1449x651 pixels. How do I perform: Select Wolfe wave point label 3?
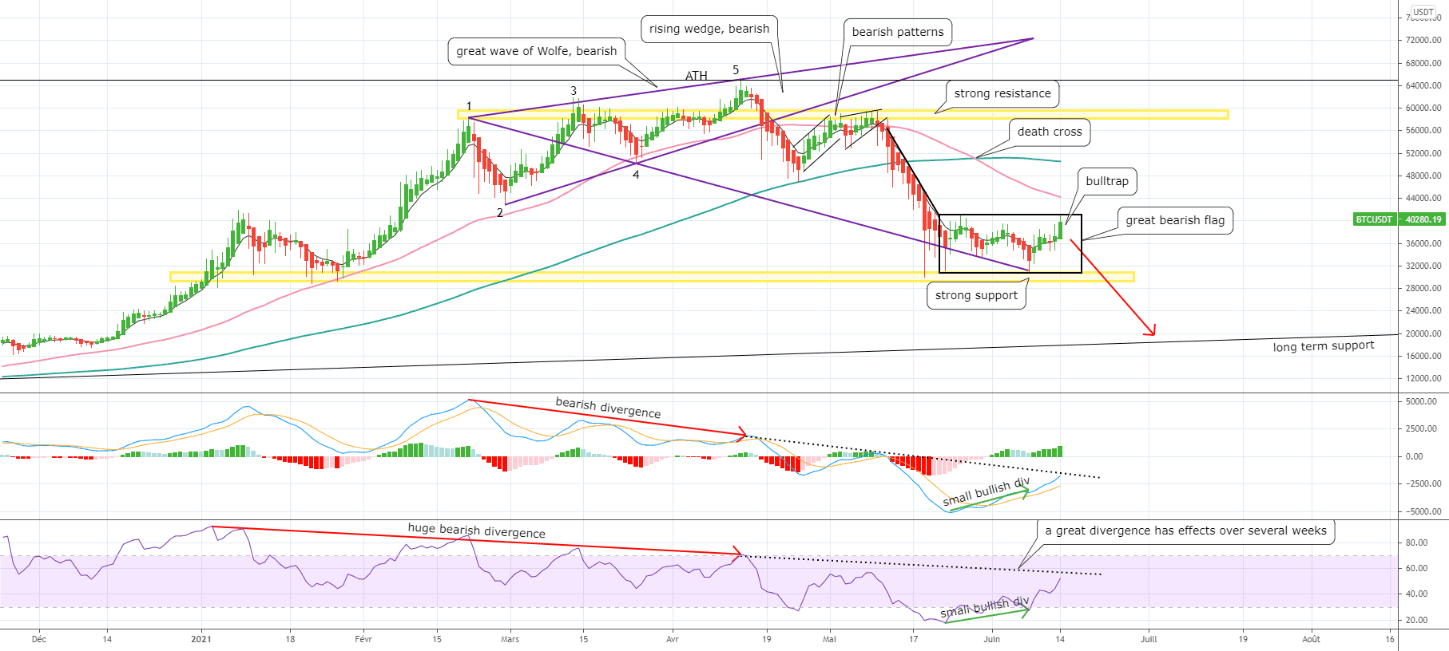click(574, 91)
